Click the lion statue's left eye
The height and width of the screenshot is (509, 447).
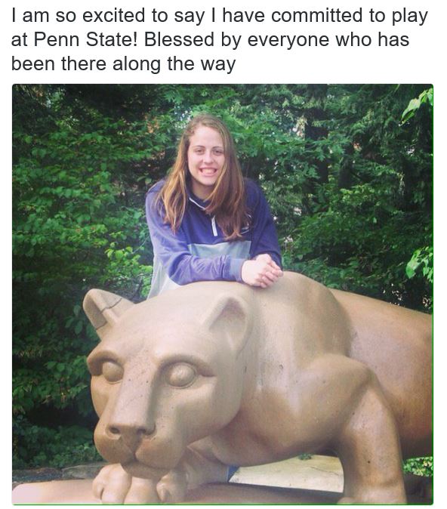coord(111,371)
